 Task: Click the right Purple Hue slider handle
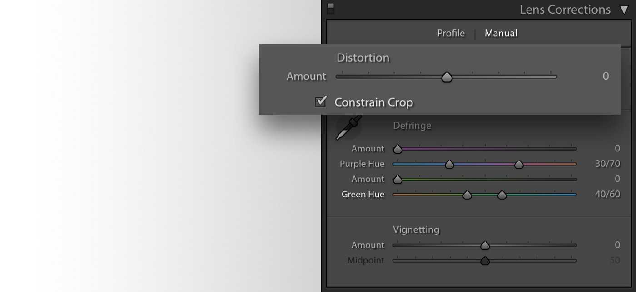[x=519, y=164]
